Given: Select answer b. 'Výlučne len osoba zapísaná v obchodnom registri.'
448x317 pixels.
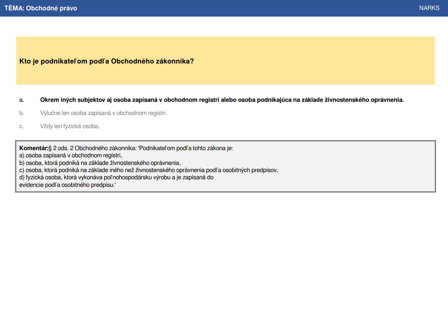Looking at the screenshot, I should click(103, 113).
